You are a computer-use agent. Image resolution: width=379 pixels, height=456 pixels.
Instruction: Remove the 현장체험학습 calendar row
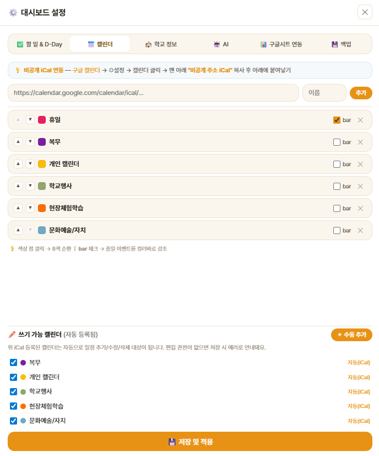click(360, 209)
